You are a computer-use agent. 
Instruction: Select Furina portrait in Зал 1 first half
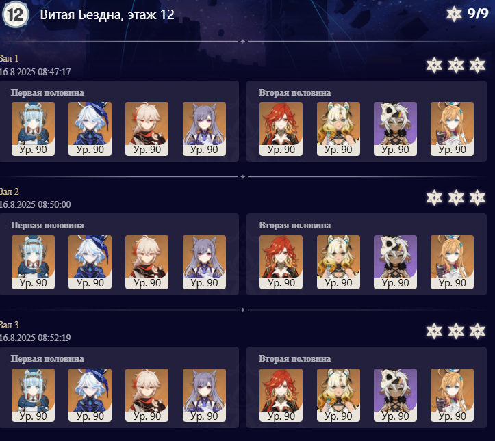(x=90, y=129)
